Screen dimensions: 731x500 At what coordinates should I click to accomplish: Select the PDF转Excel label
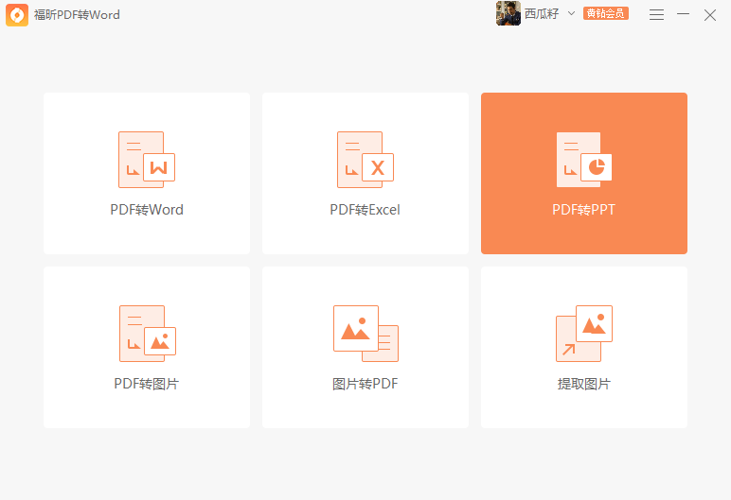point(365,210)
